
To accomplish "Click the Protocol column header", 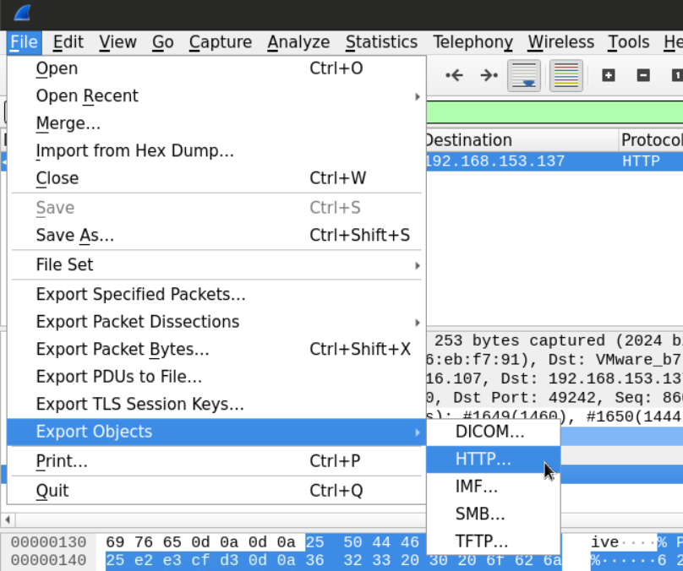I will pos(651,140).
